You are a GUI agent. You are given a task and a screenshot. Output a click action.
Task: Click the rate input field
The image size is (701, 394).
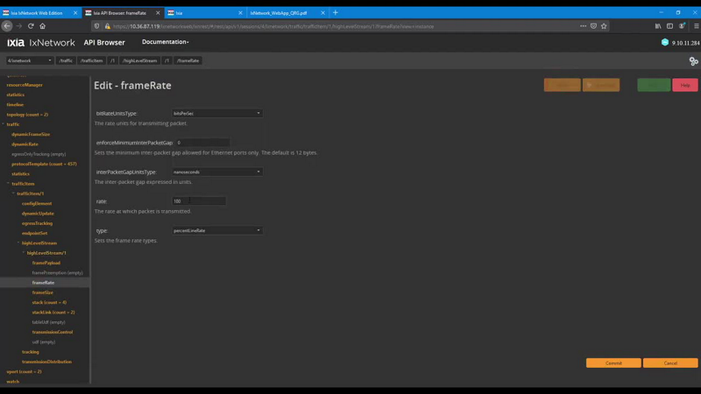click(199, 201)
